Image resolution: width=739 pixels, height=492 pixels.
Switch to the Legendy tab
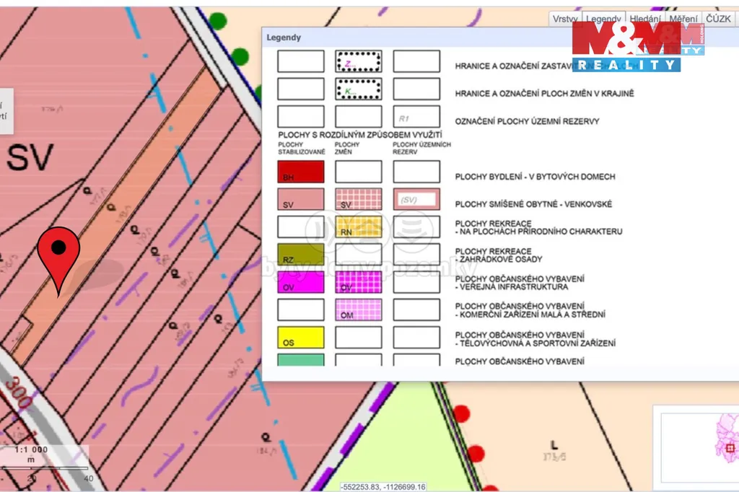click(603, 19)
